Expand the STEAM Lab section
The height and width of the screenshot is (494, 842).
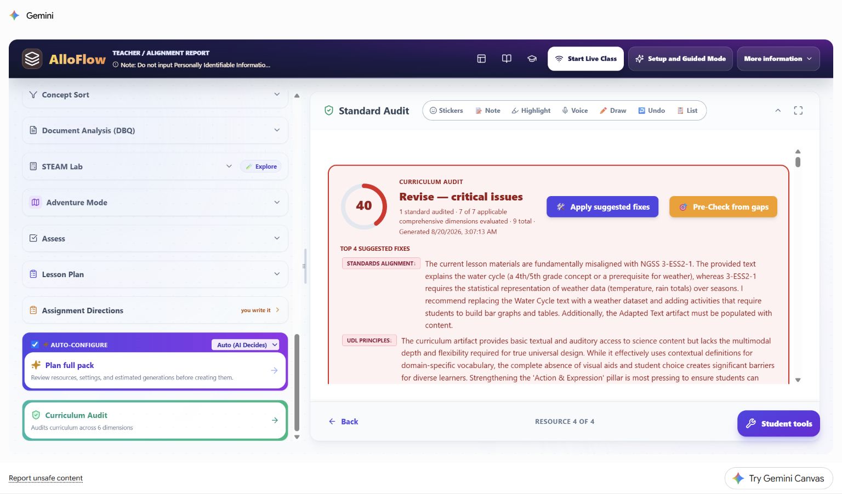(x=229, y=166)
